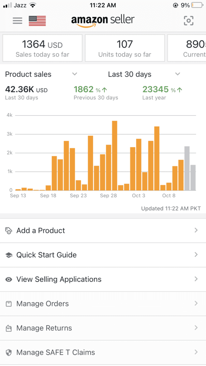Tap the 4k y-axis label
This screenshot has height=366, width=206.
[9, 115]
